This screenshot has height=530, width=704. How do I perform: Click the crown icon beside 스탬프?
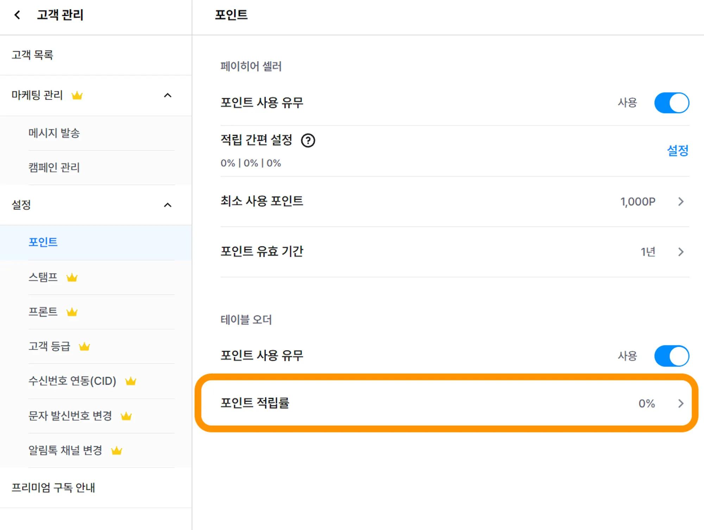point(72,278)
